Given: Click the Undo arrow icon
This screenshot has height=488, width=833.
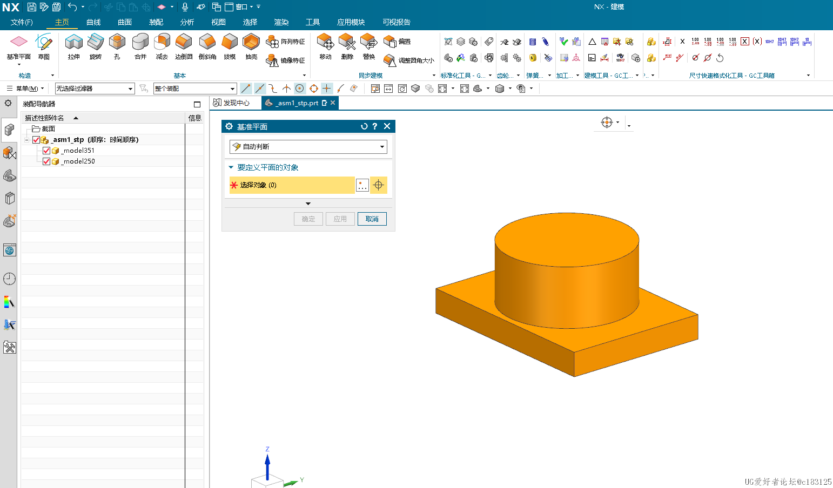Looking at the screenshot, I should [72, 7].
